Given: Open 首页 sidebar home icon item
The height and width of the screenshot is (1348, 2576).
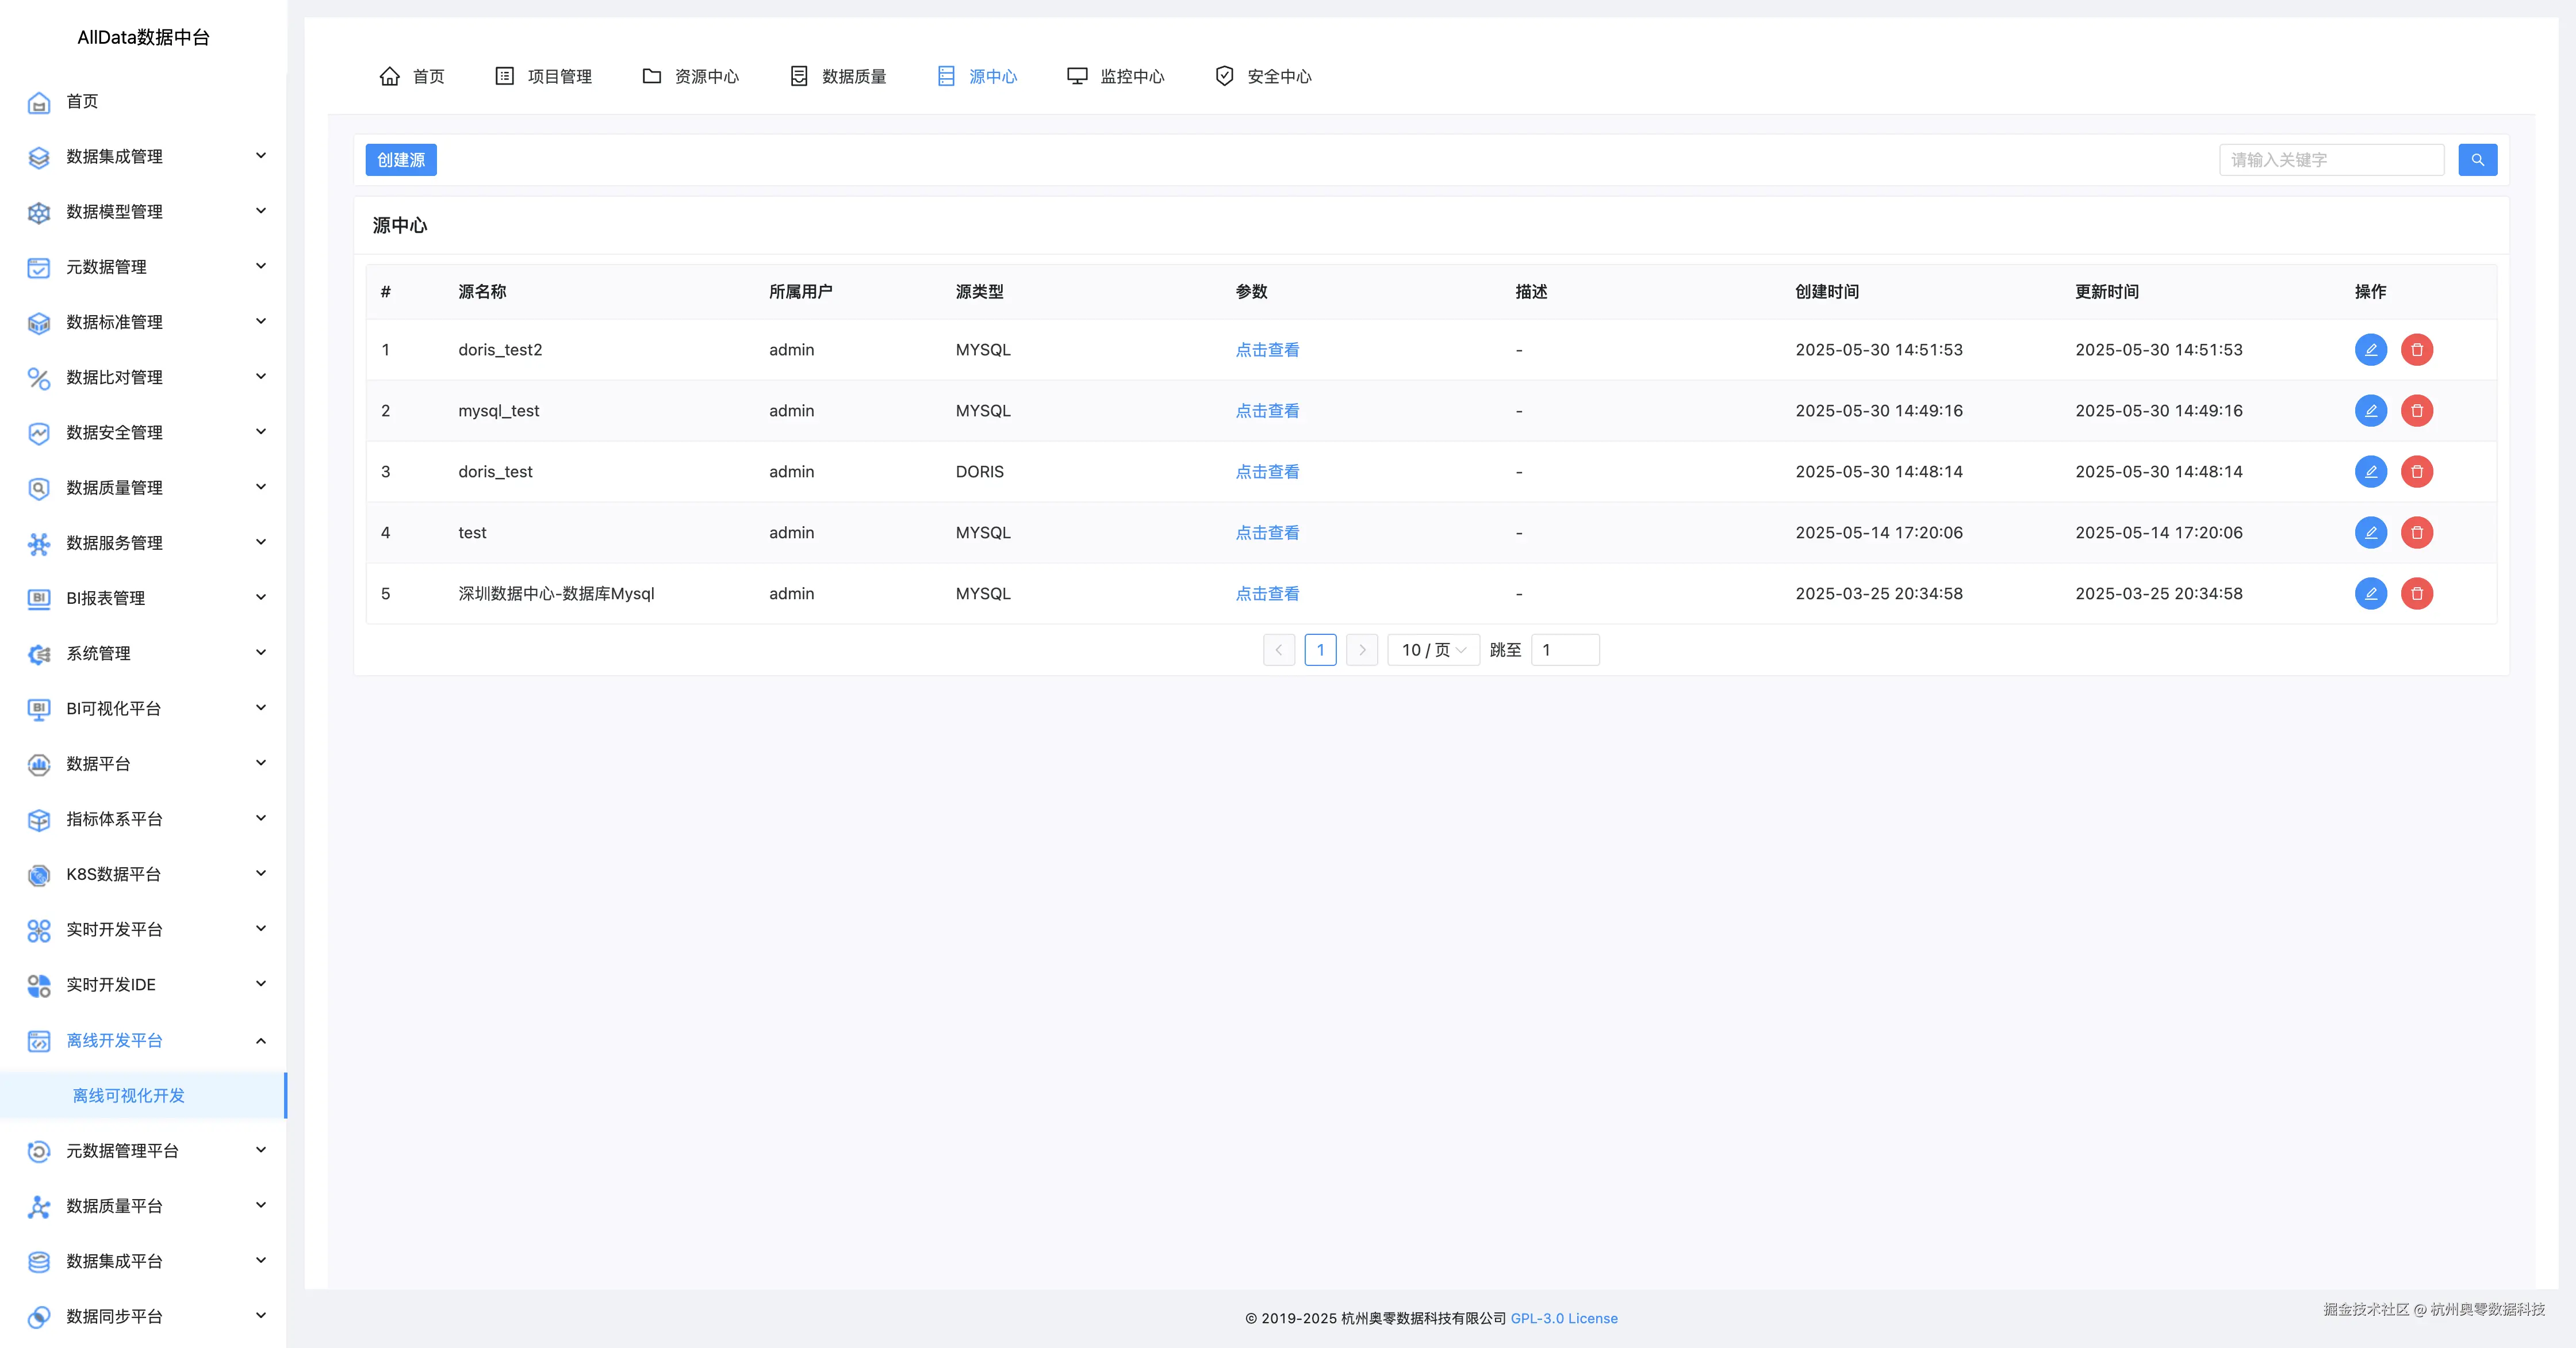Looking at the screenshot, I should tap(81, 101).
